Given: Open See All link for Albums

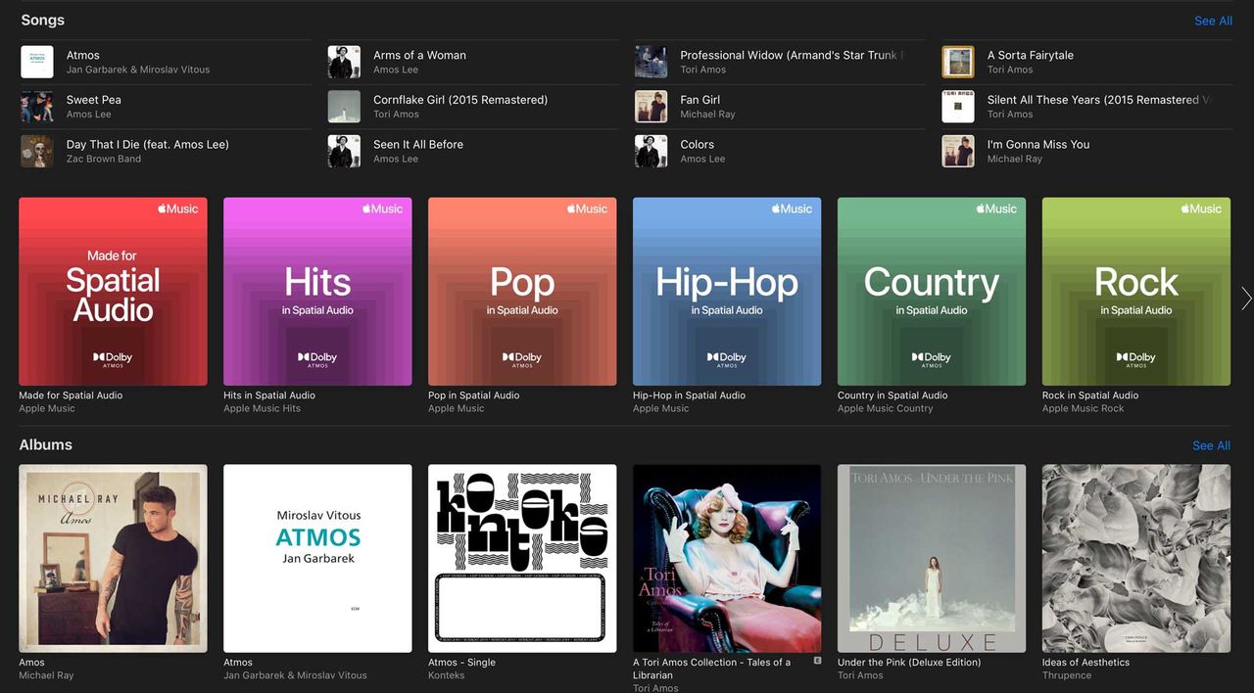Looking at the screenshot, I should 1211,445.
